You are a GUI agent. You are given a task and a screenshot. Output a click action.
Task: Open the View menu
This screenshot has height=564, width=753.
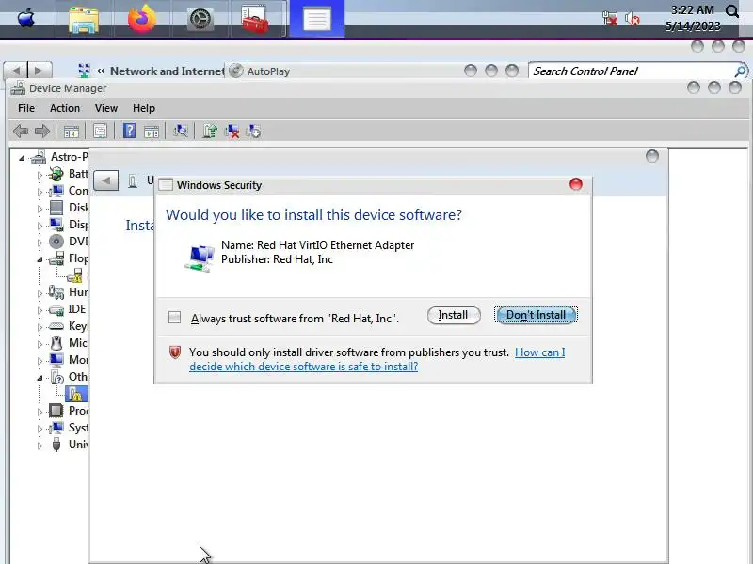pyautogui.click(x=106, y=108)
